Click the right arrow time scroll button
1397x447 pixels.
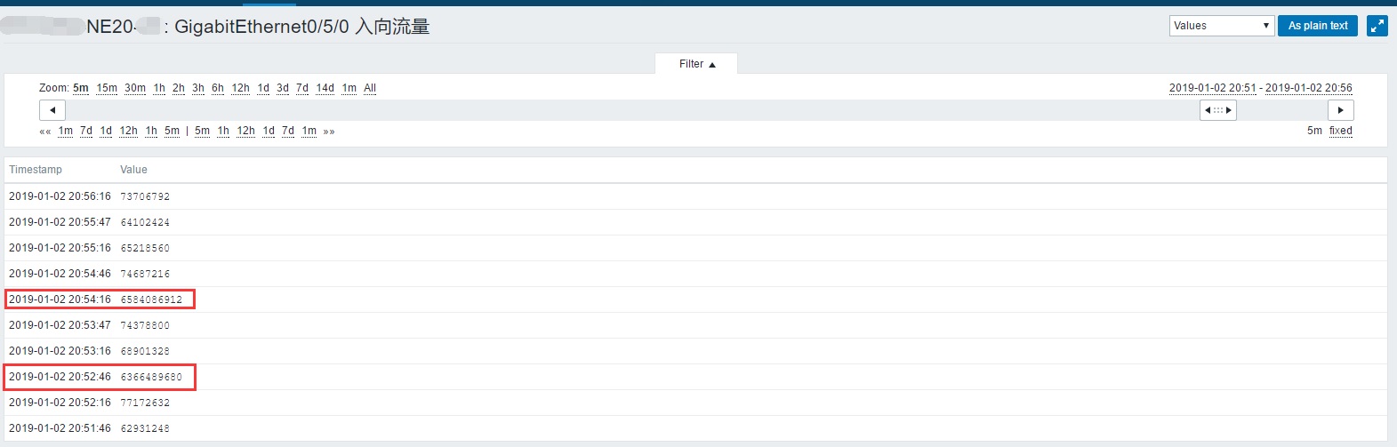click(1340, 110)
